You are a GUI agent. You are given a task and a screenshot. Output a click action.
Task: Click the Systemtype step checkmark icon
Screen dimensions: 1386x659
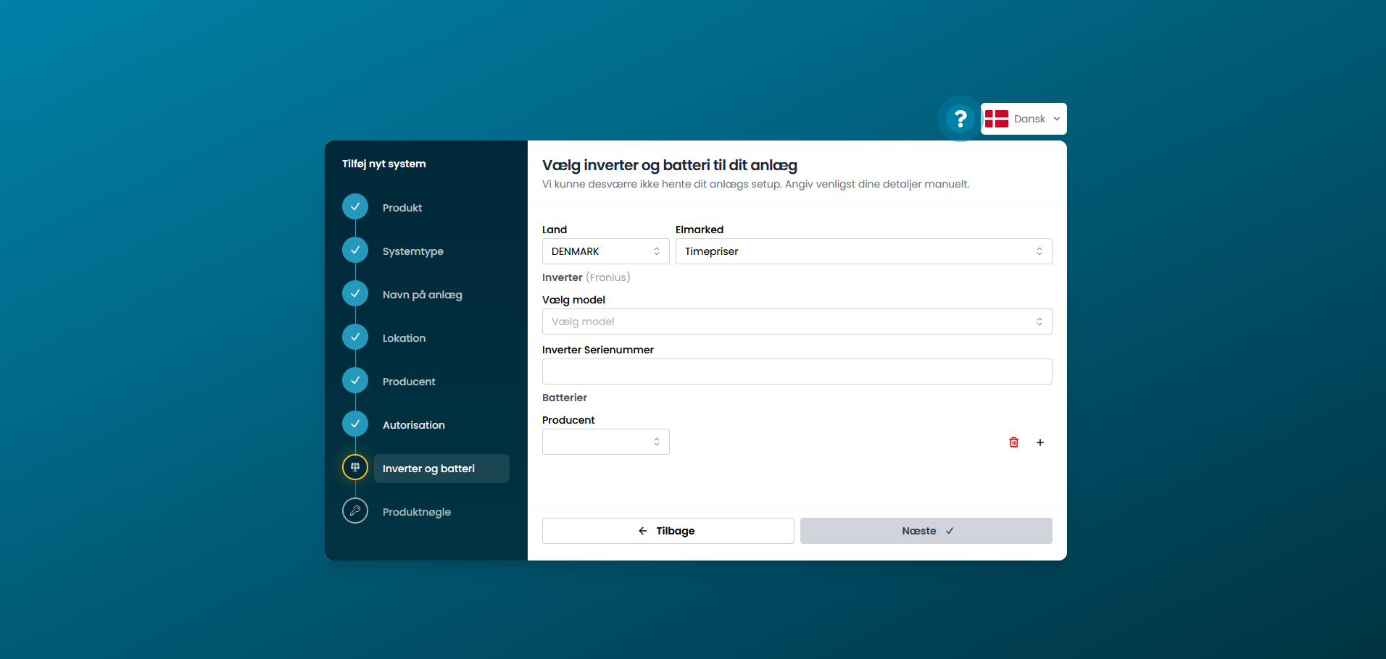point(355,250)
